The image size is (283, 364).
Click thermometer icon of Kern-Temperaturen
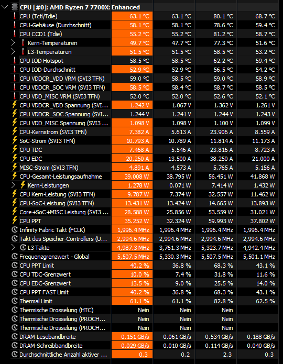23,43
